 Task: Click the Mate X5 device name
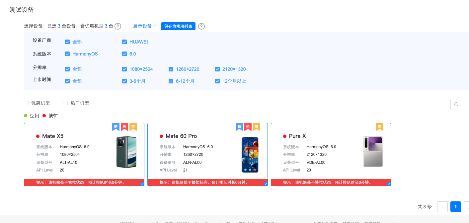(x=53, y=136)
